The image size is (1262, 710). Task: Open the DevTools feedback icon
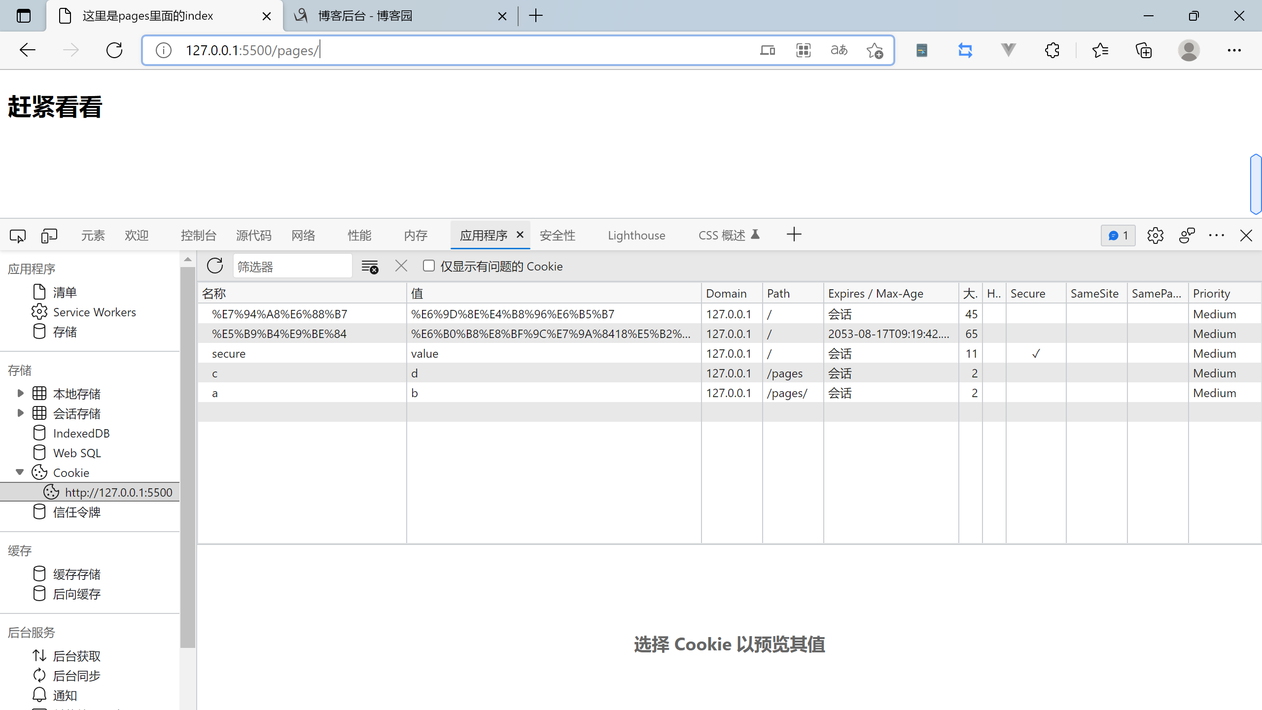coord(1187,236)
